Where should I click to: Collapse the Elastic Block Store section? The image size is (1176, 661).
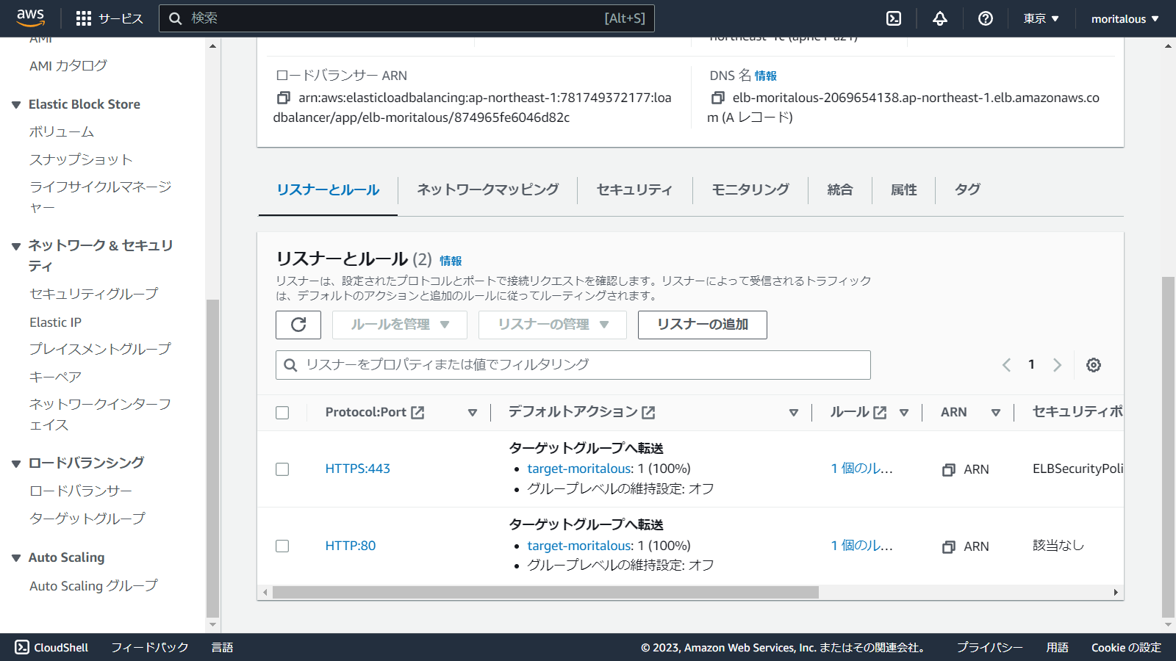tap(17, 104)
